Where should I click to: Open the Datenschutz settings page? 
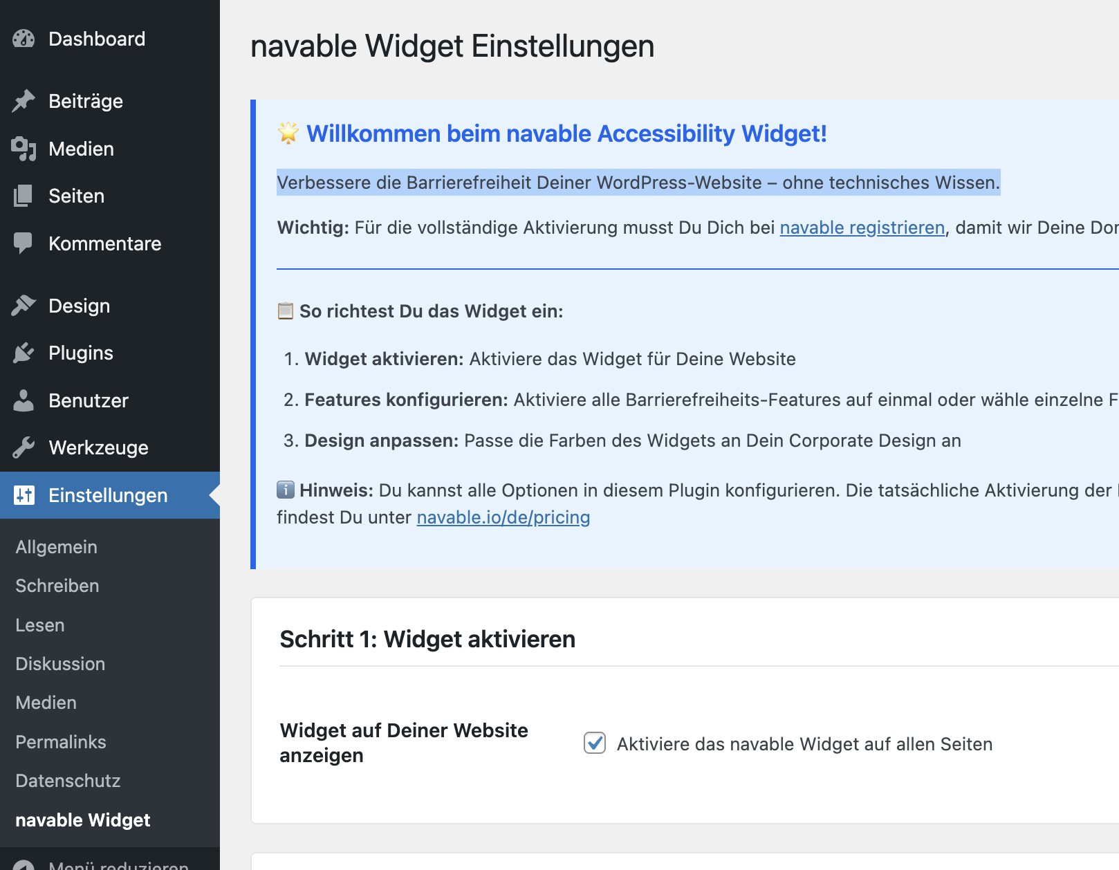click(x=67, y=781)
